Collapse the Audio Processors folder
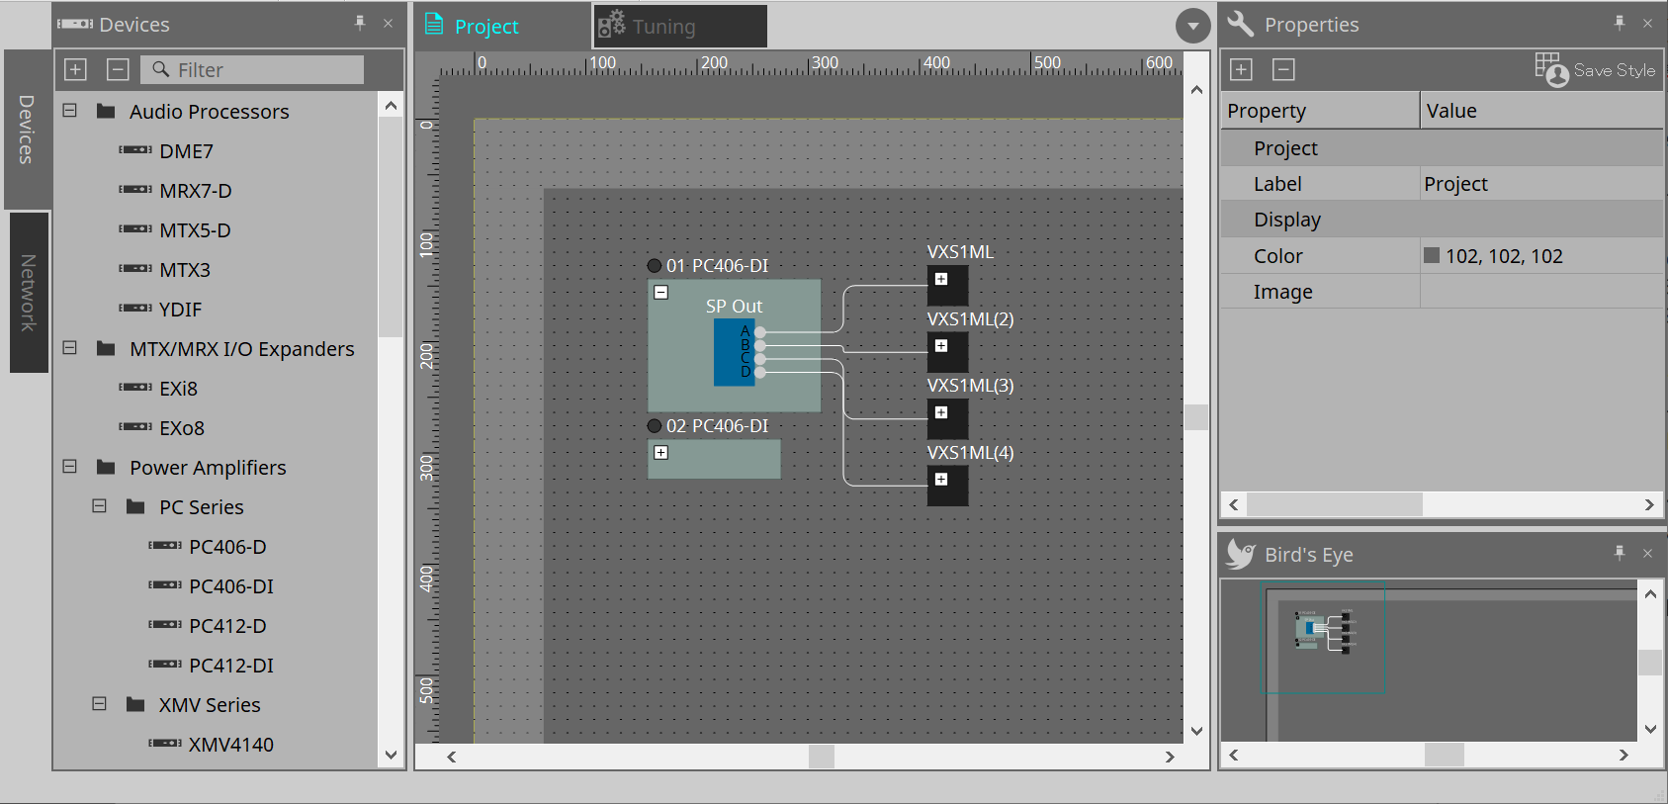This screenshot has height=804, width=1668. click(70, 111)
